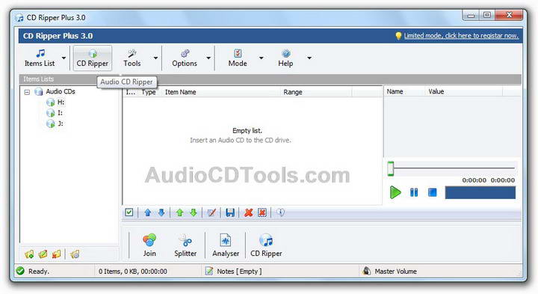
Task: Click the Type column header
Action: coord(149,92)
